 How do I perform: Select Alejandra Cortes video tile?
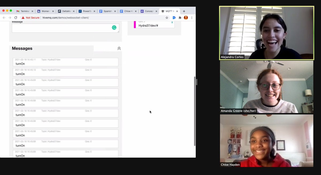click(x=267, y=33)
